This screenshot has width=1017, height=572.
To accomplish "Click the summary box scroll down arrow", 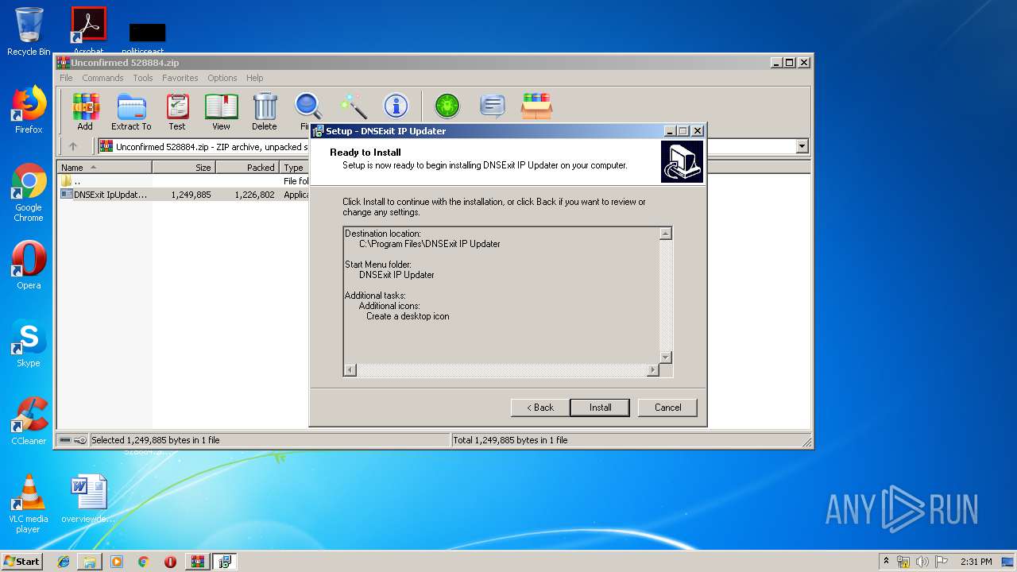I will [666, 357].
